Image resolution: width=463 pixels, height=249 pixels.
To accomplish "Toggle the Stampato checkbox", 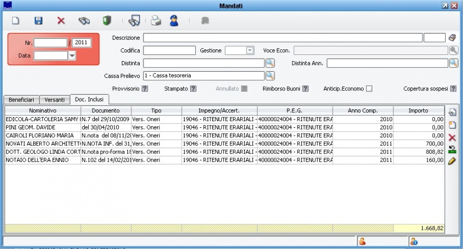I will coord(193,89).
